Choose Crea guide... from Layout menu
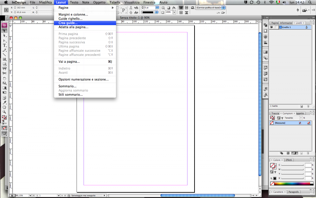Screen dimensions: 316x198 click(x=68, y=23)
